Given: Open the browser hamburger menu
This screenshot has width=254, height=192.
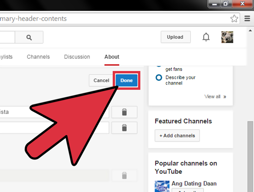Looking at the screenshot, I should 247,18.
